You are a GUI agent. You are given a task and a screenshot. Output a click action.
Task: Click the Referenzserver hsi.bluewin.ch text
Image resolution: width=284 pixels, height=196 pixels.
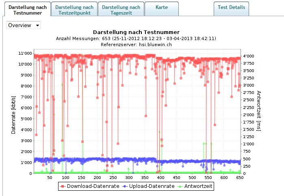(x=136, y=45)
